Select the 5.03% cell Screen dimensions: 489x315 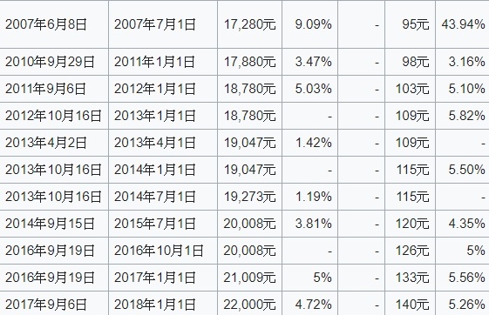(309, 89)
